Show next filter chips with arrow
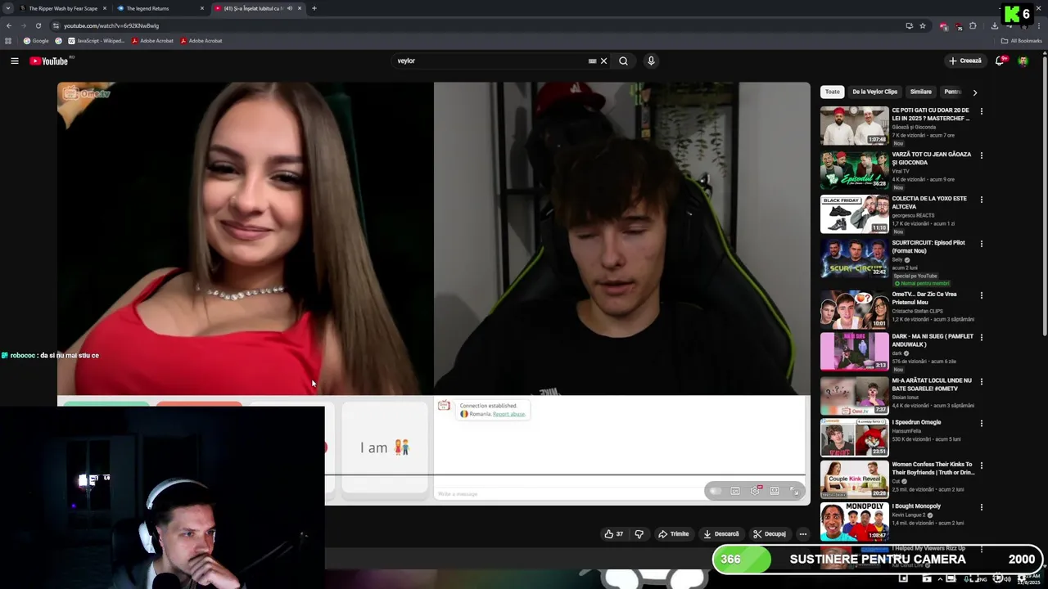This screenshot has width=1048, height=589. coord(974,92)
